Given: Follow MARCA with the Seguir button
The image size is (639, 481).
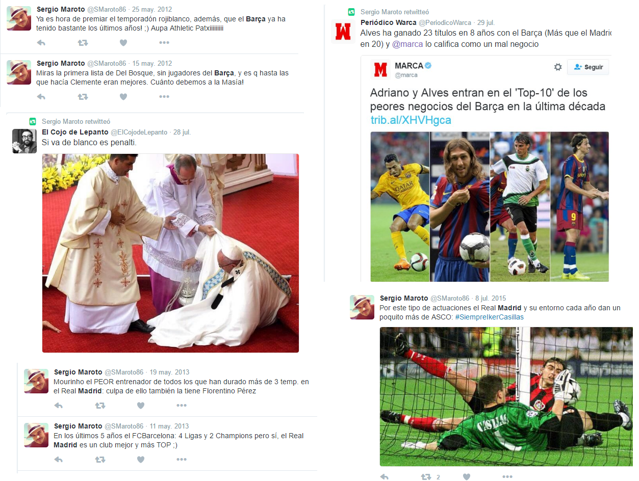Looking at the screenshot, I should pyautogui.click(x=588, y=67).
